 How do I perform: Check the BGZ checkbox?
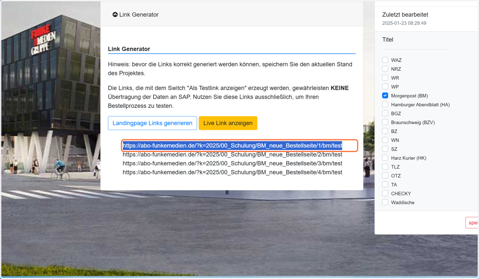pos(385,113)
